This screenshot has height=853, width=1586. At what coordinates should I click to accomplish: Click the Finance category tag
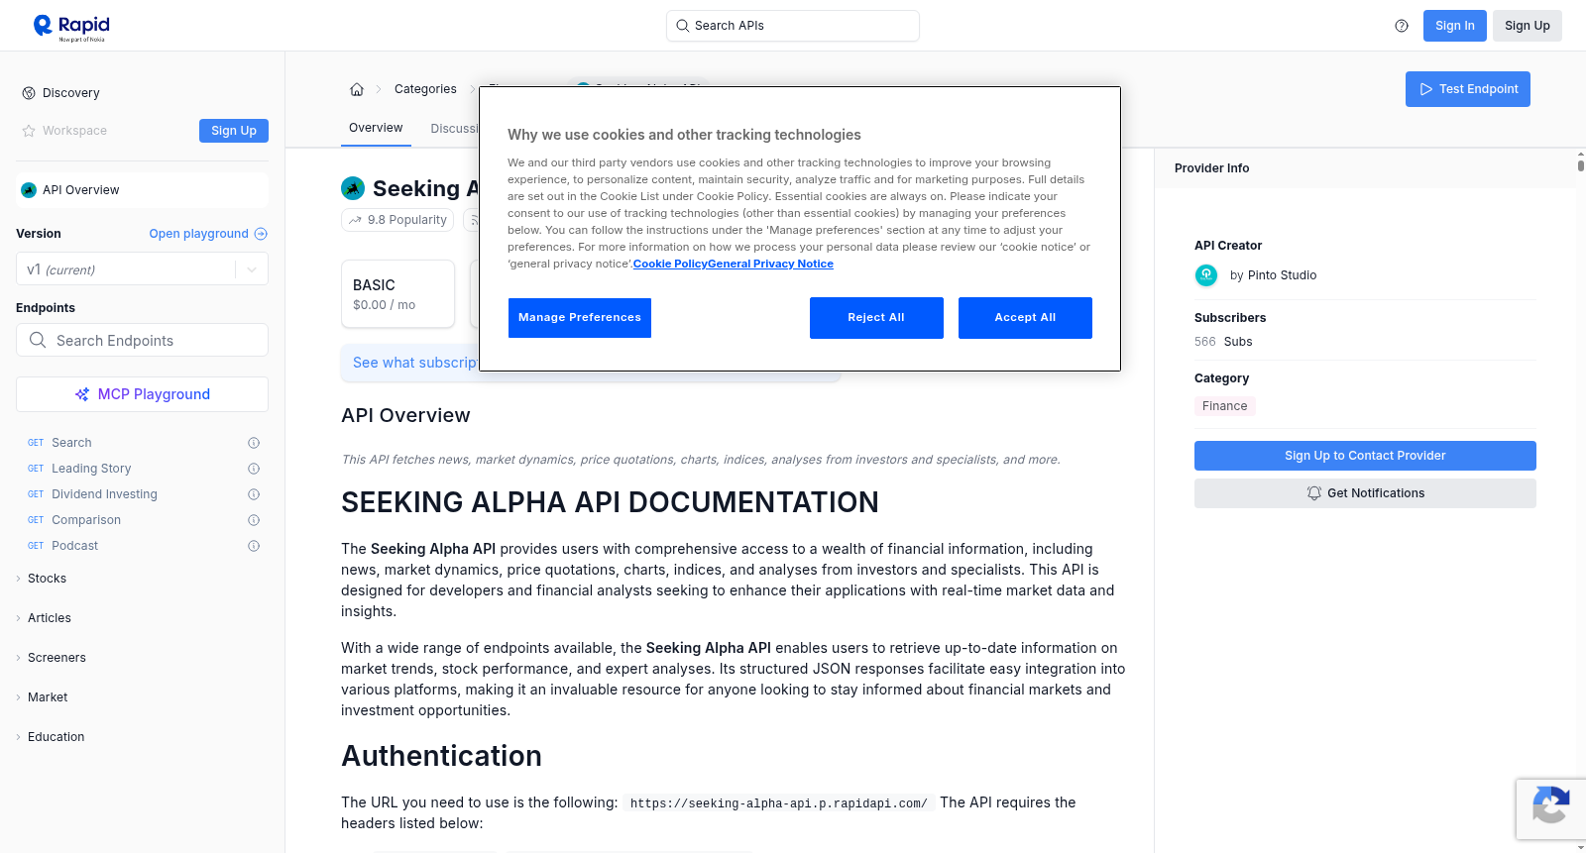coord(1225,406)
